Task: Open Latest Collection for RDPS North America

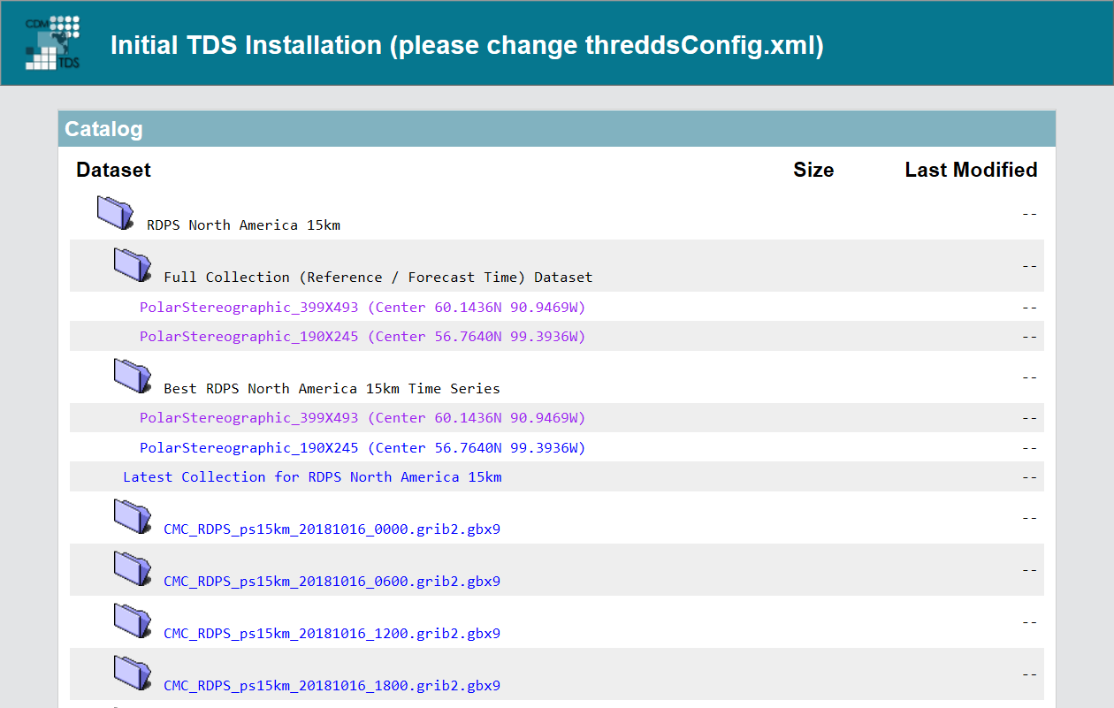Action: click(312, 477)
